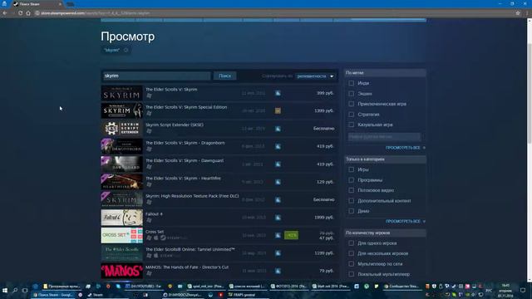Check the Приключенческая игра tag filter
The width and height of the screenshot is (532, 299).
coord(351,104)
